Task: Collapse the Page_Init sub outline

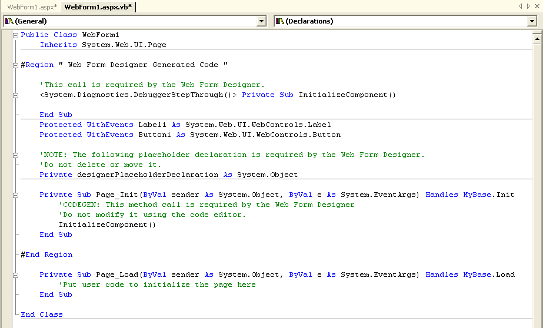Action: (15, 195)
